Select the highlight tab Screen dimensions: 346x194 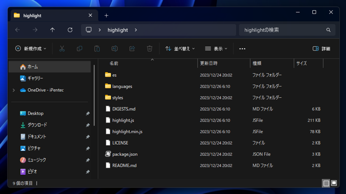pos(54,15)
